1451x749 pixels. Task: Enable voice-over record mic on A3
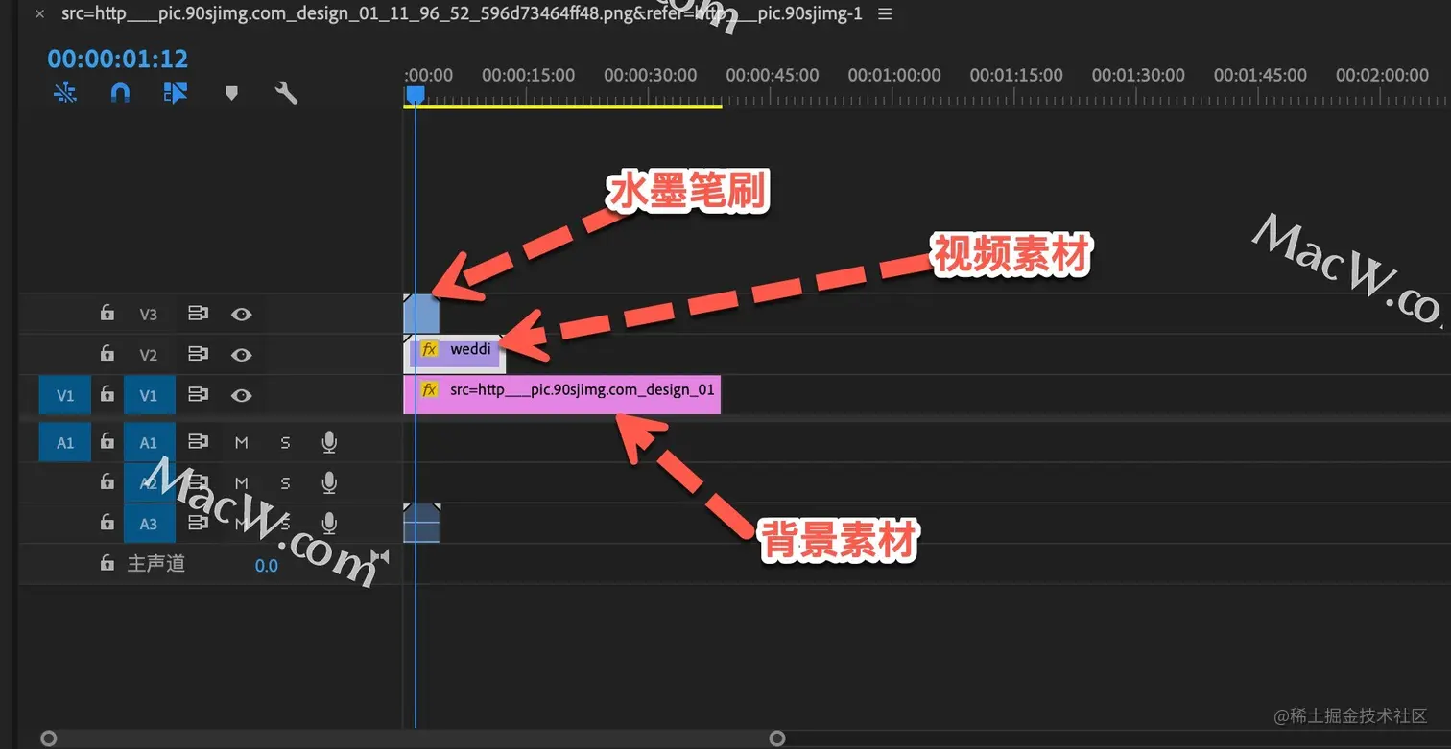coord(329,524)
